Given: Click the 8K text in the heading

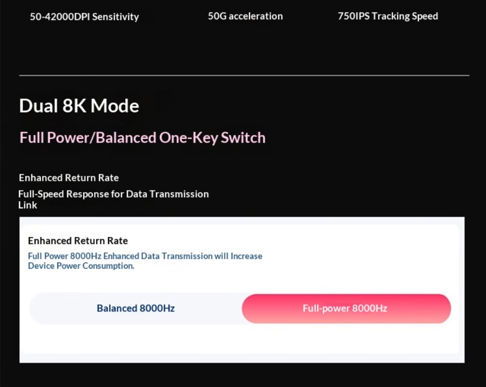Looking at the screenshot, I should click(x=75, y=106).
